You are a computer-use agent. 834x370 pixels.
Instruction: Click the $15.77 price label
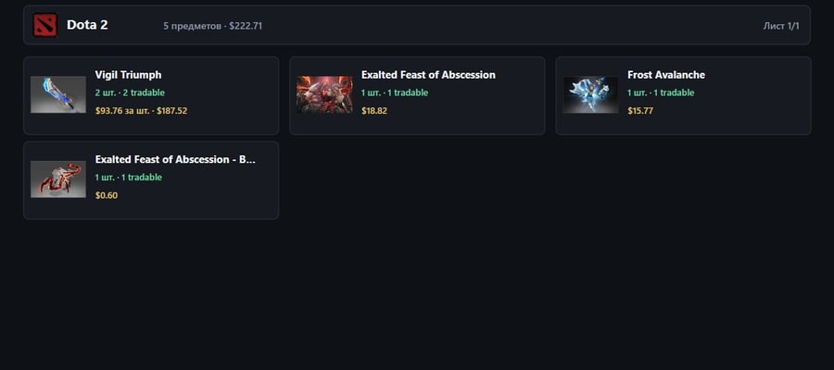tap(639, 111)
